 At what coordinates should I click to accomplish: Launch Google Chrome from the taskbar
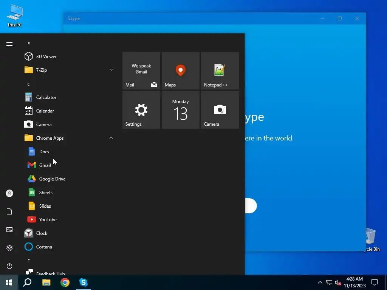click(65, 282)
